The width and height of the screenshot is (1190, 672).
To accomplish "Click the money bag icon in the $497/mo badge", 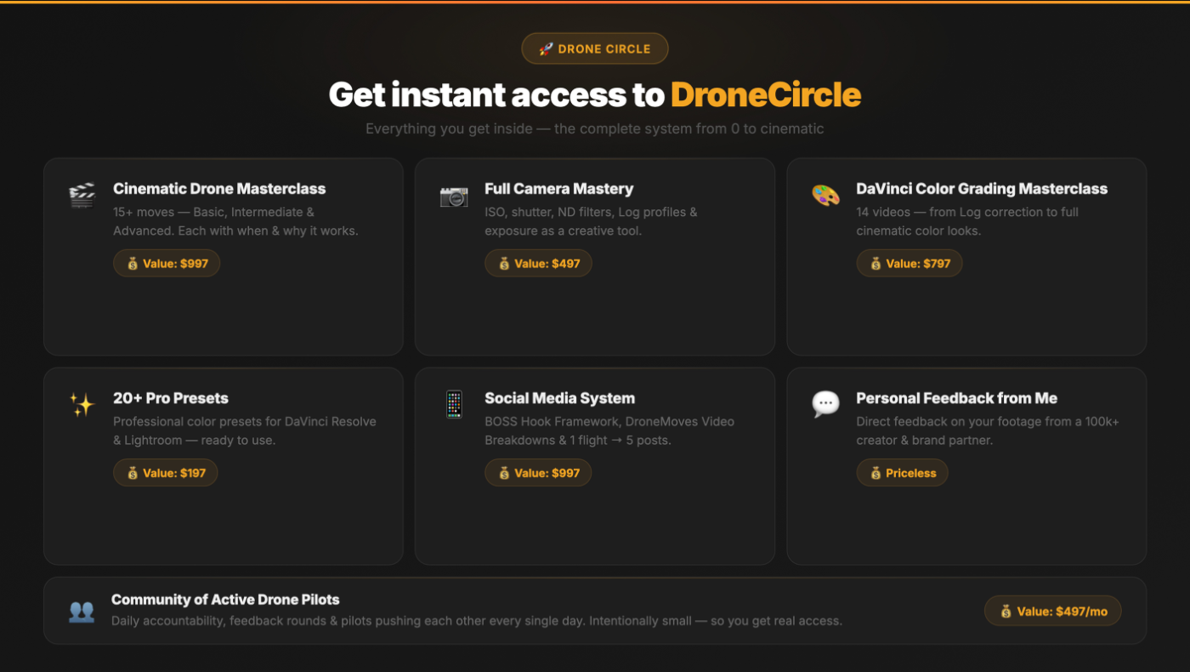I will 1006,611.
